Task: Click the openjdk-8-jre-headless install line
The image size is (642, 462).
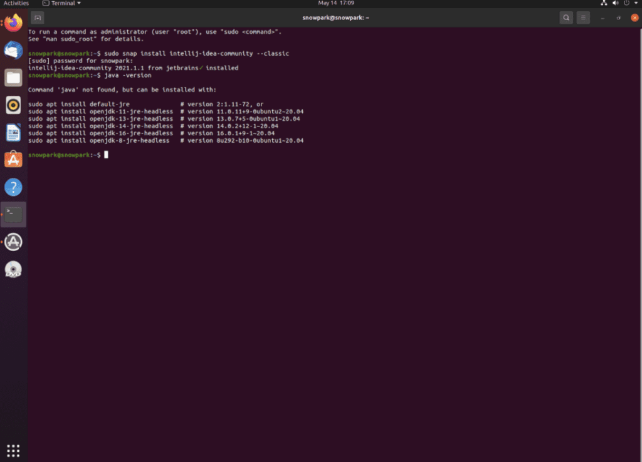Action: coord(166,141)
